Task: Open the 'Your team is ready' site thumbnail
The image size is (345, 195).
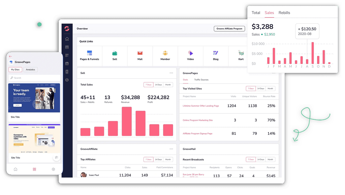Action: point(34,98)
